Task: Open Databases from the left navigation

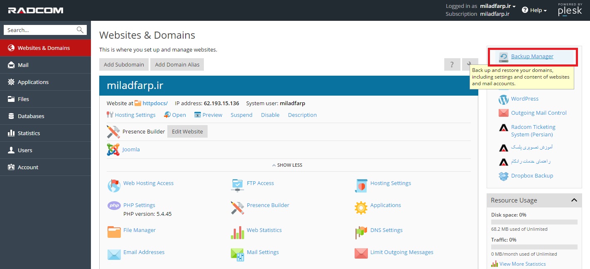Action: pos(31,116)
